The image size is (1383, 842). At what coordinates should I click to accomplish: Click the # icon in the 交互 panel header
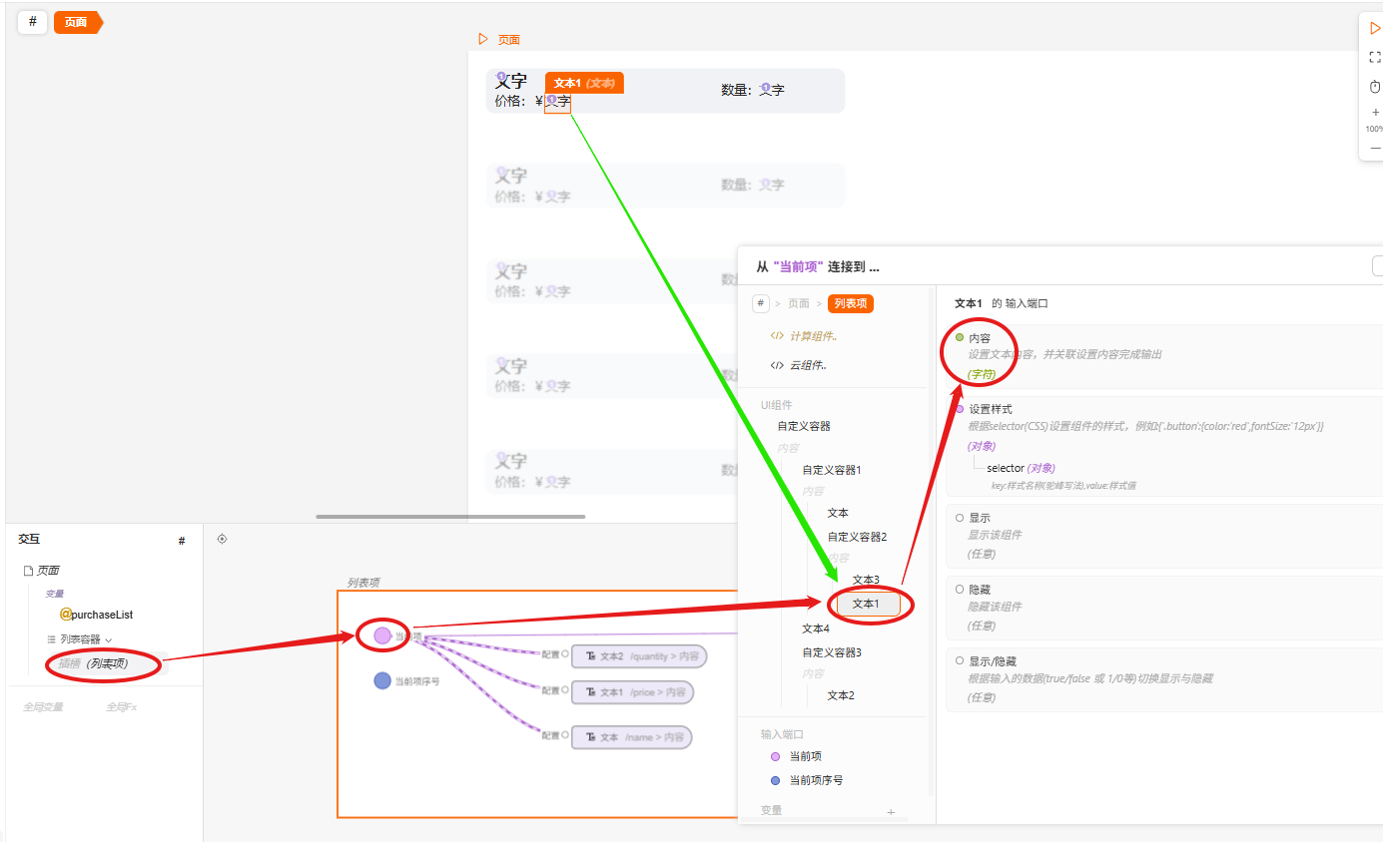tap(182, 541)
